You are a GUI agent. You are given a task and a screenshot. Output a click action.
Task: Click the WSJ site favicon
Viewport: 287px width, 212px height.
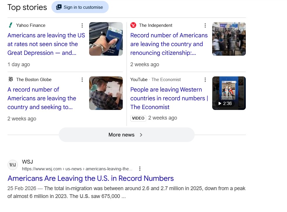pos(13,165)
